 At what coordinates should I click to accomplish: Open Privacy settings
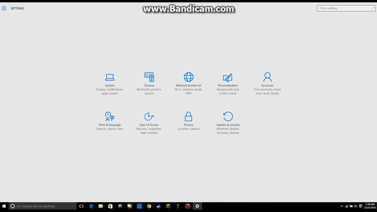(188, 121)
